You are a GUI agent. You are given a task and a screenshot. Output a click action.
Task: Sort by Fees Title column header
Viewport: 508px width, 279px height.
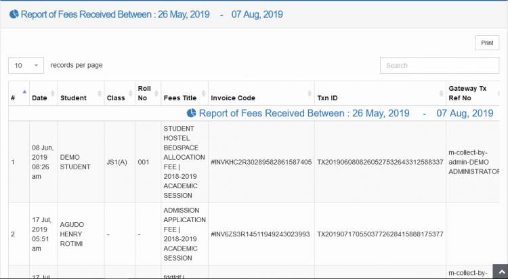pyautogui.click(x=180, y=98)
